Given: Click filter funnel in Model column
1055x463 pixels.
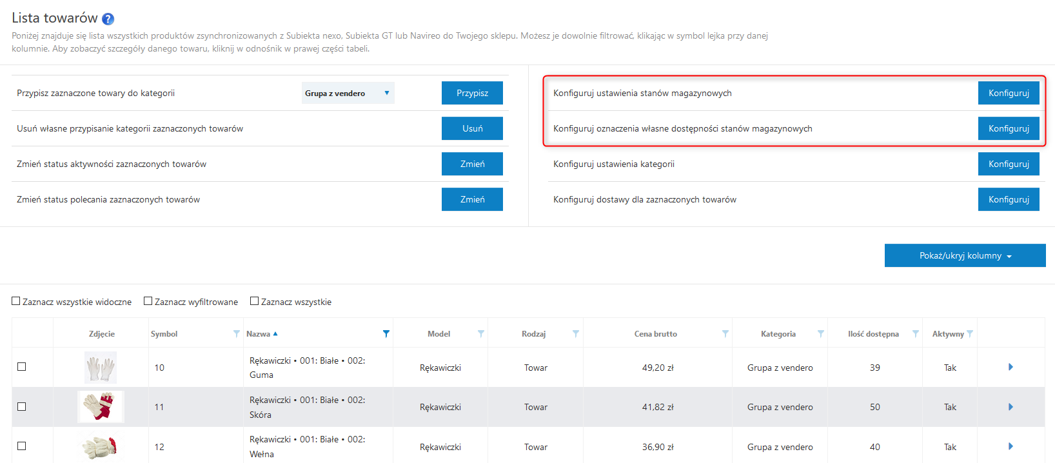Looking at the screenshot, I should [x=480, y=334].
